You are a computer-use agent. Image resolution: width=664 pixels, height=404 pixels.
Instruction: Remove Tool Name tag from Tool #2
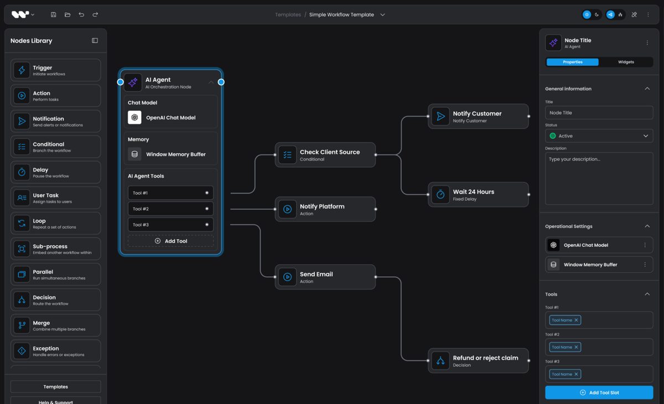(x=576, y=347)
